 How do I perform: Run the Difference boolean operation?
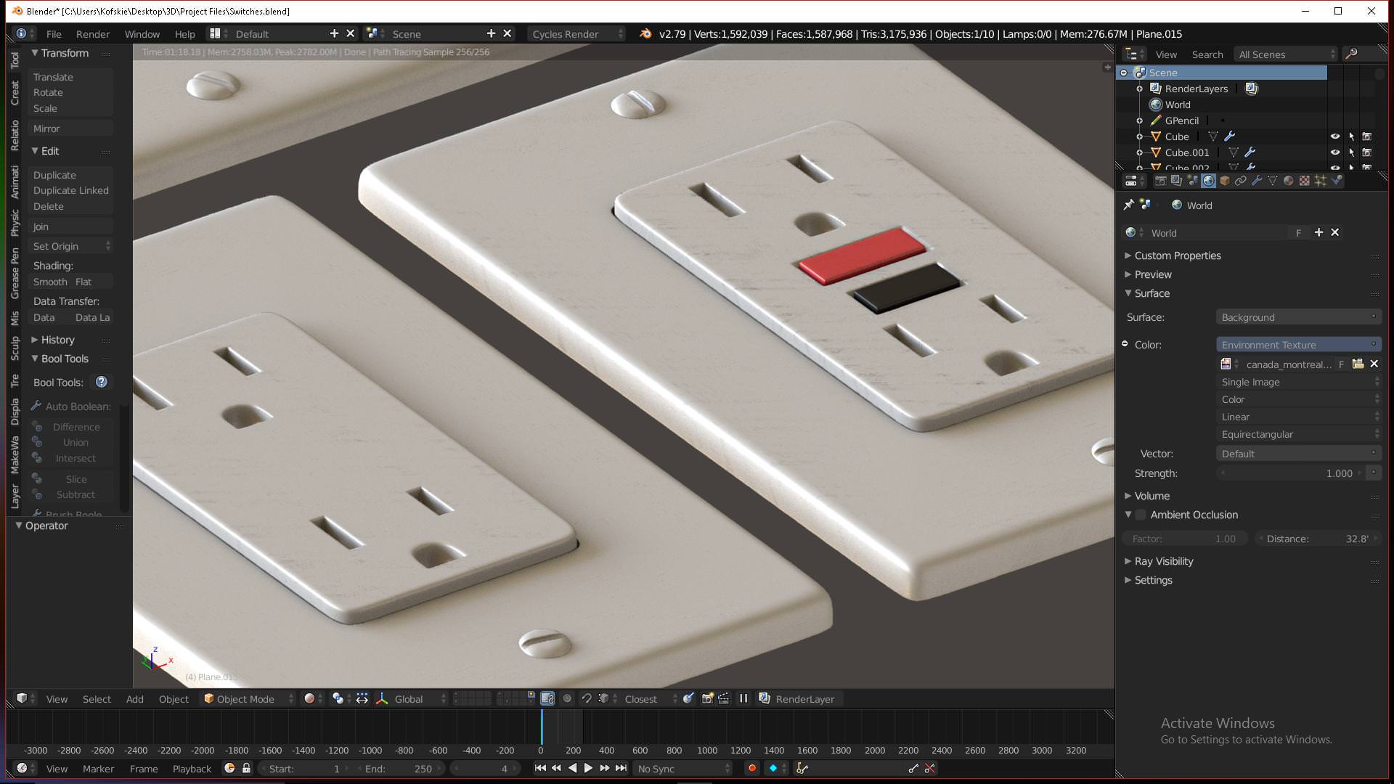76,427
